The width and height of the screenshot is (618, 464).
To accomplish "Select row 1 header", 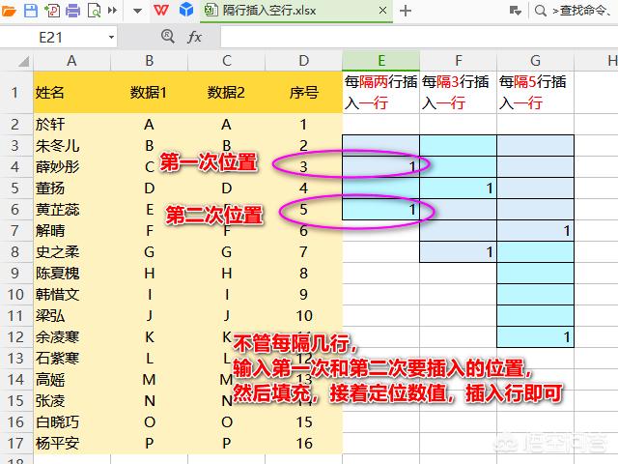I will click(15, 93).
